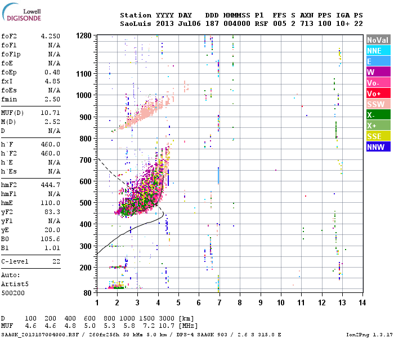This screenshot has width=394, height=338.
Task: Click the 500 km y-axis label
Action: click(x=86, y=203)
